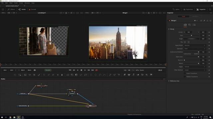Toggle keyframe dot for Blend

point(209,63)
